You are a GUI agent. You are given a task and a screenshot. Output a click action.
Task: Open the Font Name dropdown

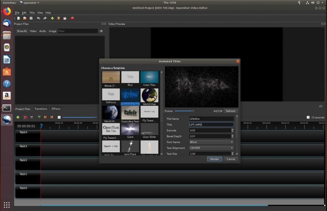point(211,142)
